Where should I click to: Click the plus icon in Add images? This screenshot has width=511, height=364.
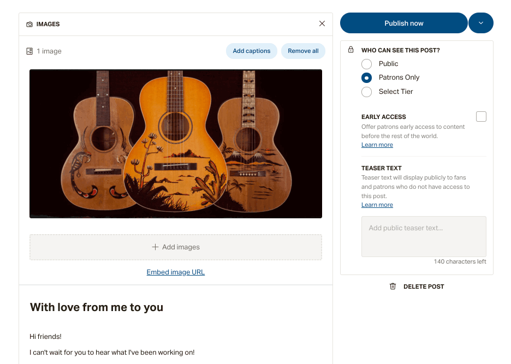pyautogui.click(x=155, y=247)
